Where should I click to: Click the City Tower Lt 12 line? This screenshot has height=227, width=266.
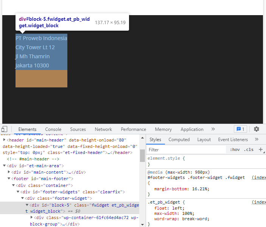pyautogui.click(x=35, y=47)
